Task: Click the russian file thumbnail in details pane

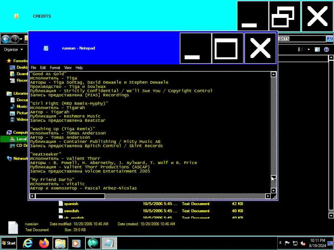Action: (x=13, y=227)
